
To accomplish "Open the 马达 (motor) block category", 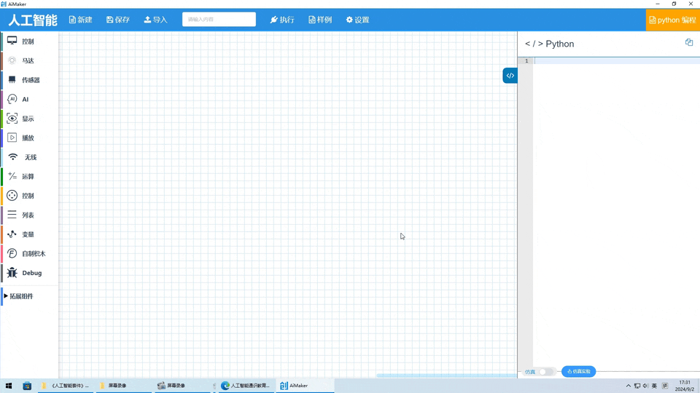I will point(28,61).
